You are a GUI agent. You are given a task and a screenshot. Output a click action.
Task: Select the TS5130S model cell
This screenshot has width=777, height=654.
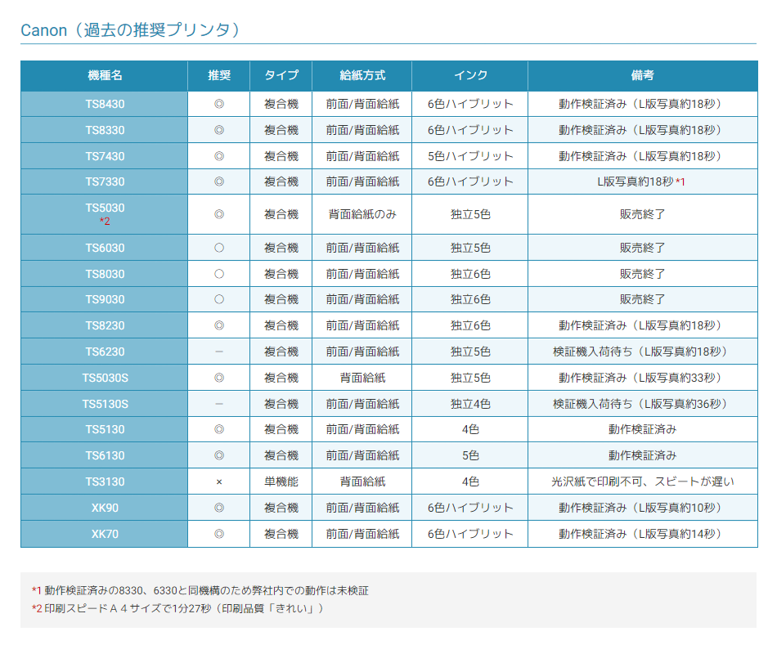[x=105, y=405]
